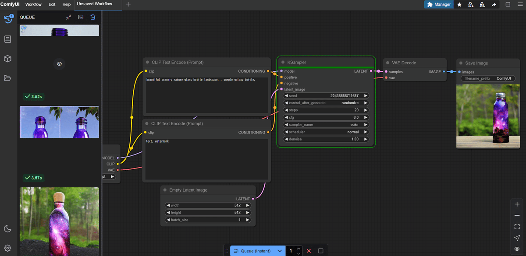Open the sampler_name euler selector

[x=326, y=125]
